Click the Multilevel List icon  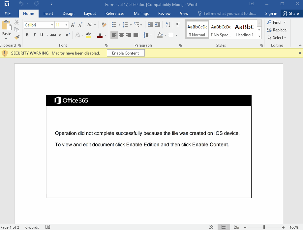[136, 25]
